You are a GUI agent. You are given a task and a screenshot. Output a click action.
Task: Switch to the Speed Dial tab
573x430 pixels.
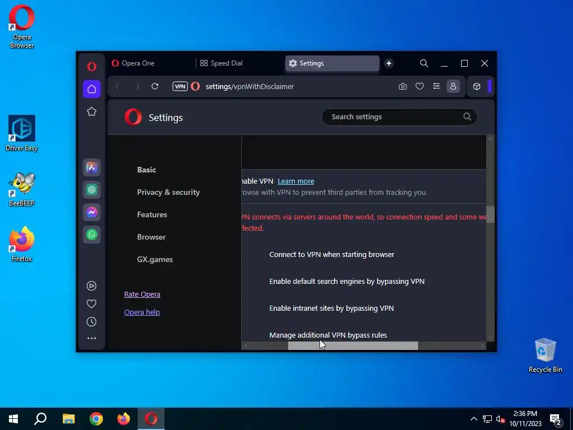[x=239, y=63]
